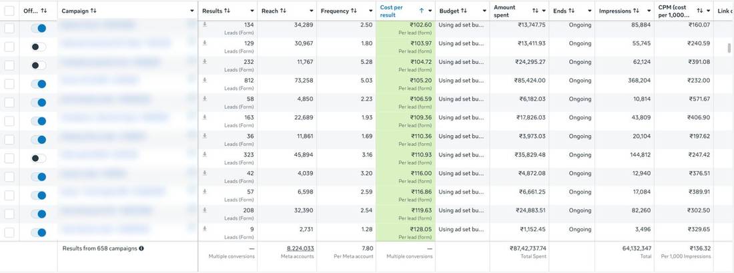Tick the select-all checkbox in the header

9,10
